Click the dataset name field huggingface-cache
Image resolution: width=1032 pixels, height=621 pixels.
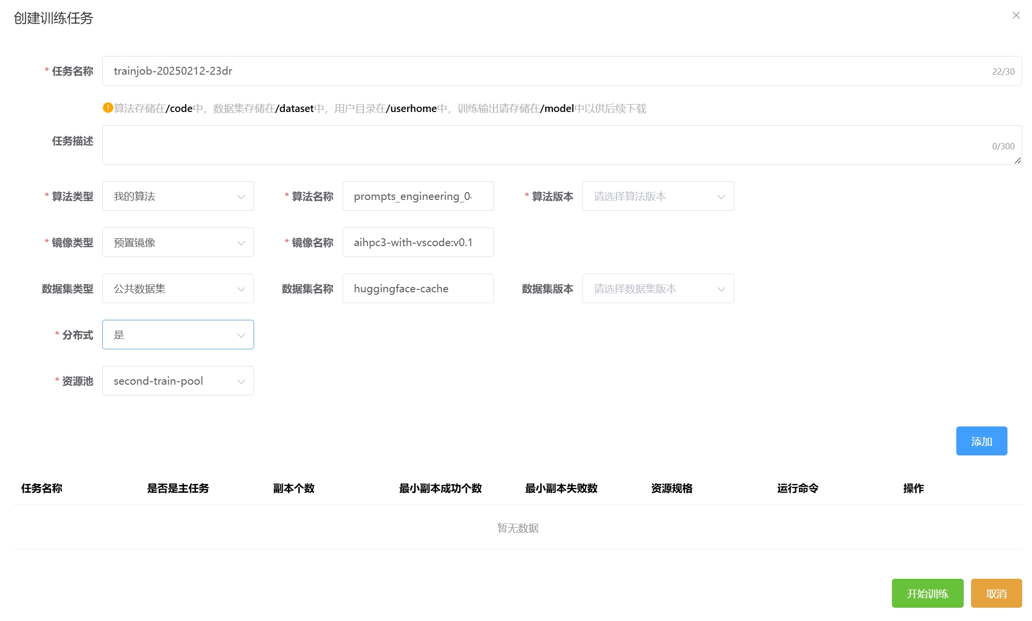point(418,289)
